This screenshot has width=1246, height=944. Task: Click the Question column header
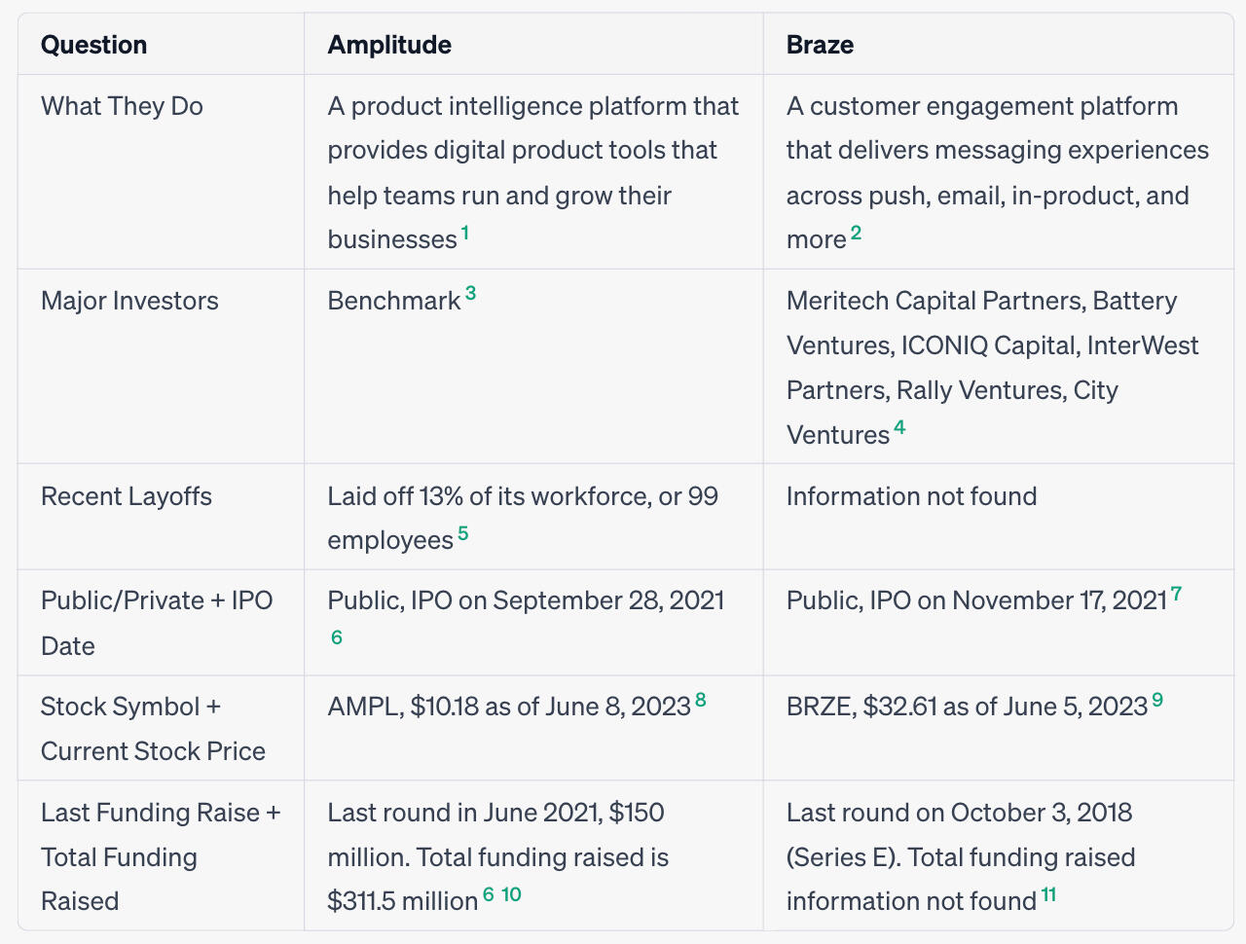[94, 45]
